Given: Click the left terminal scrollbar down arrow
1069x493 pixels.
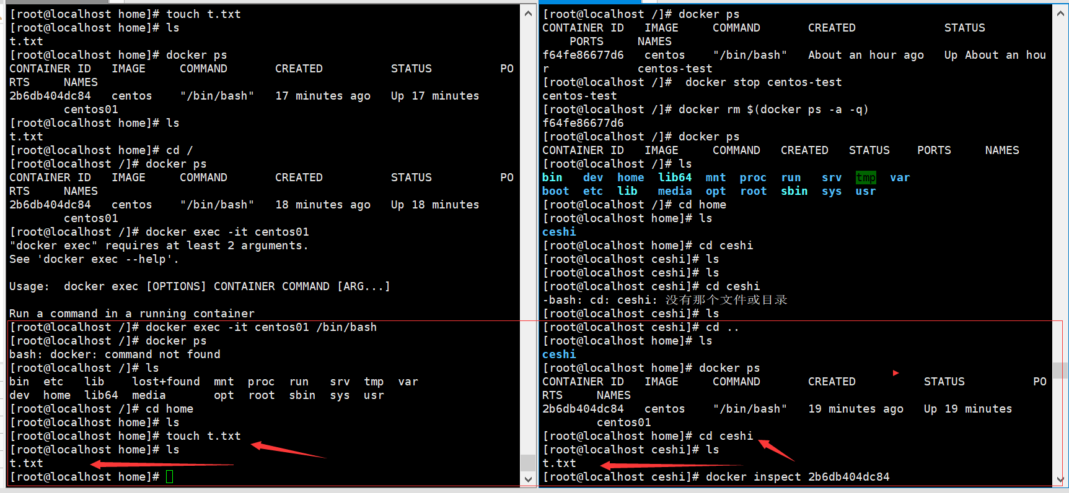Looking at the screenshot, I should tap(528, 479).
